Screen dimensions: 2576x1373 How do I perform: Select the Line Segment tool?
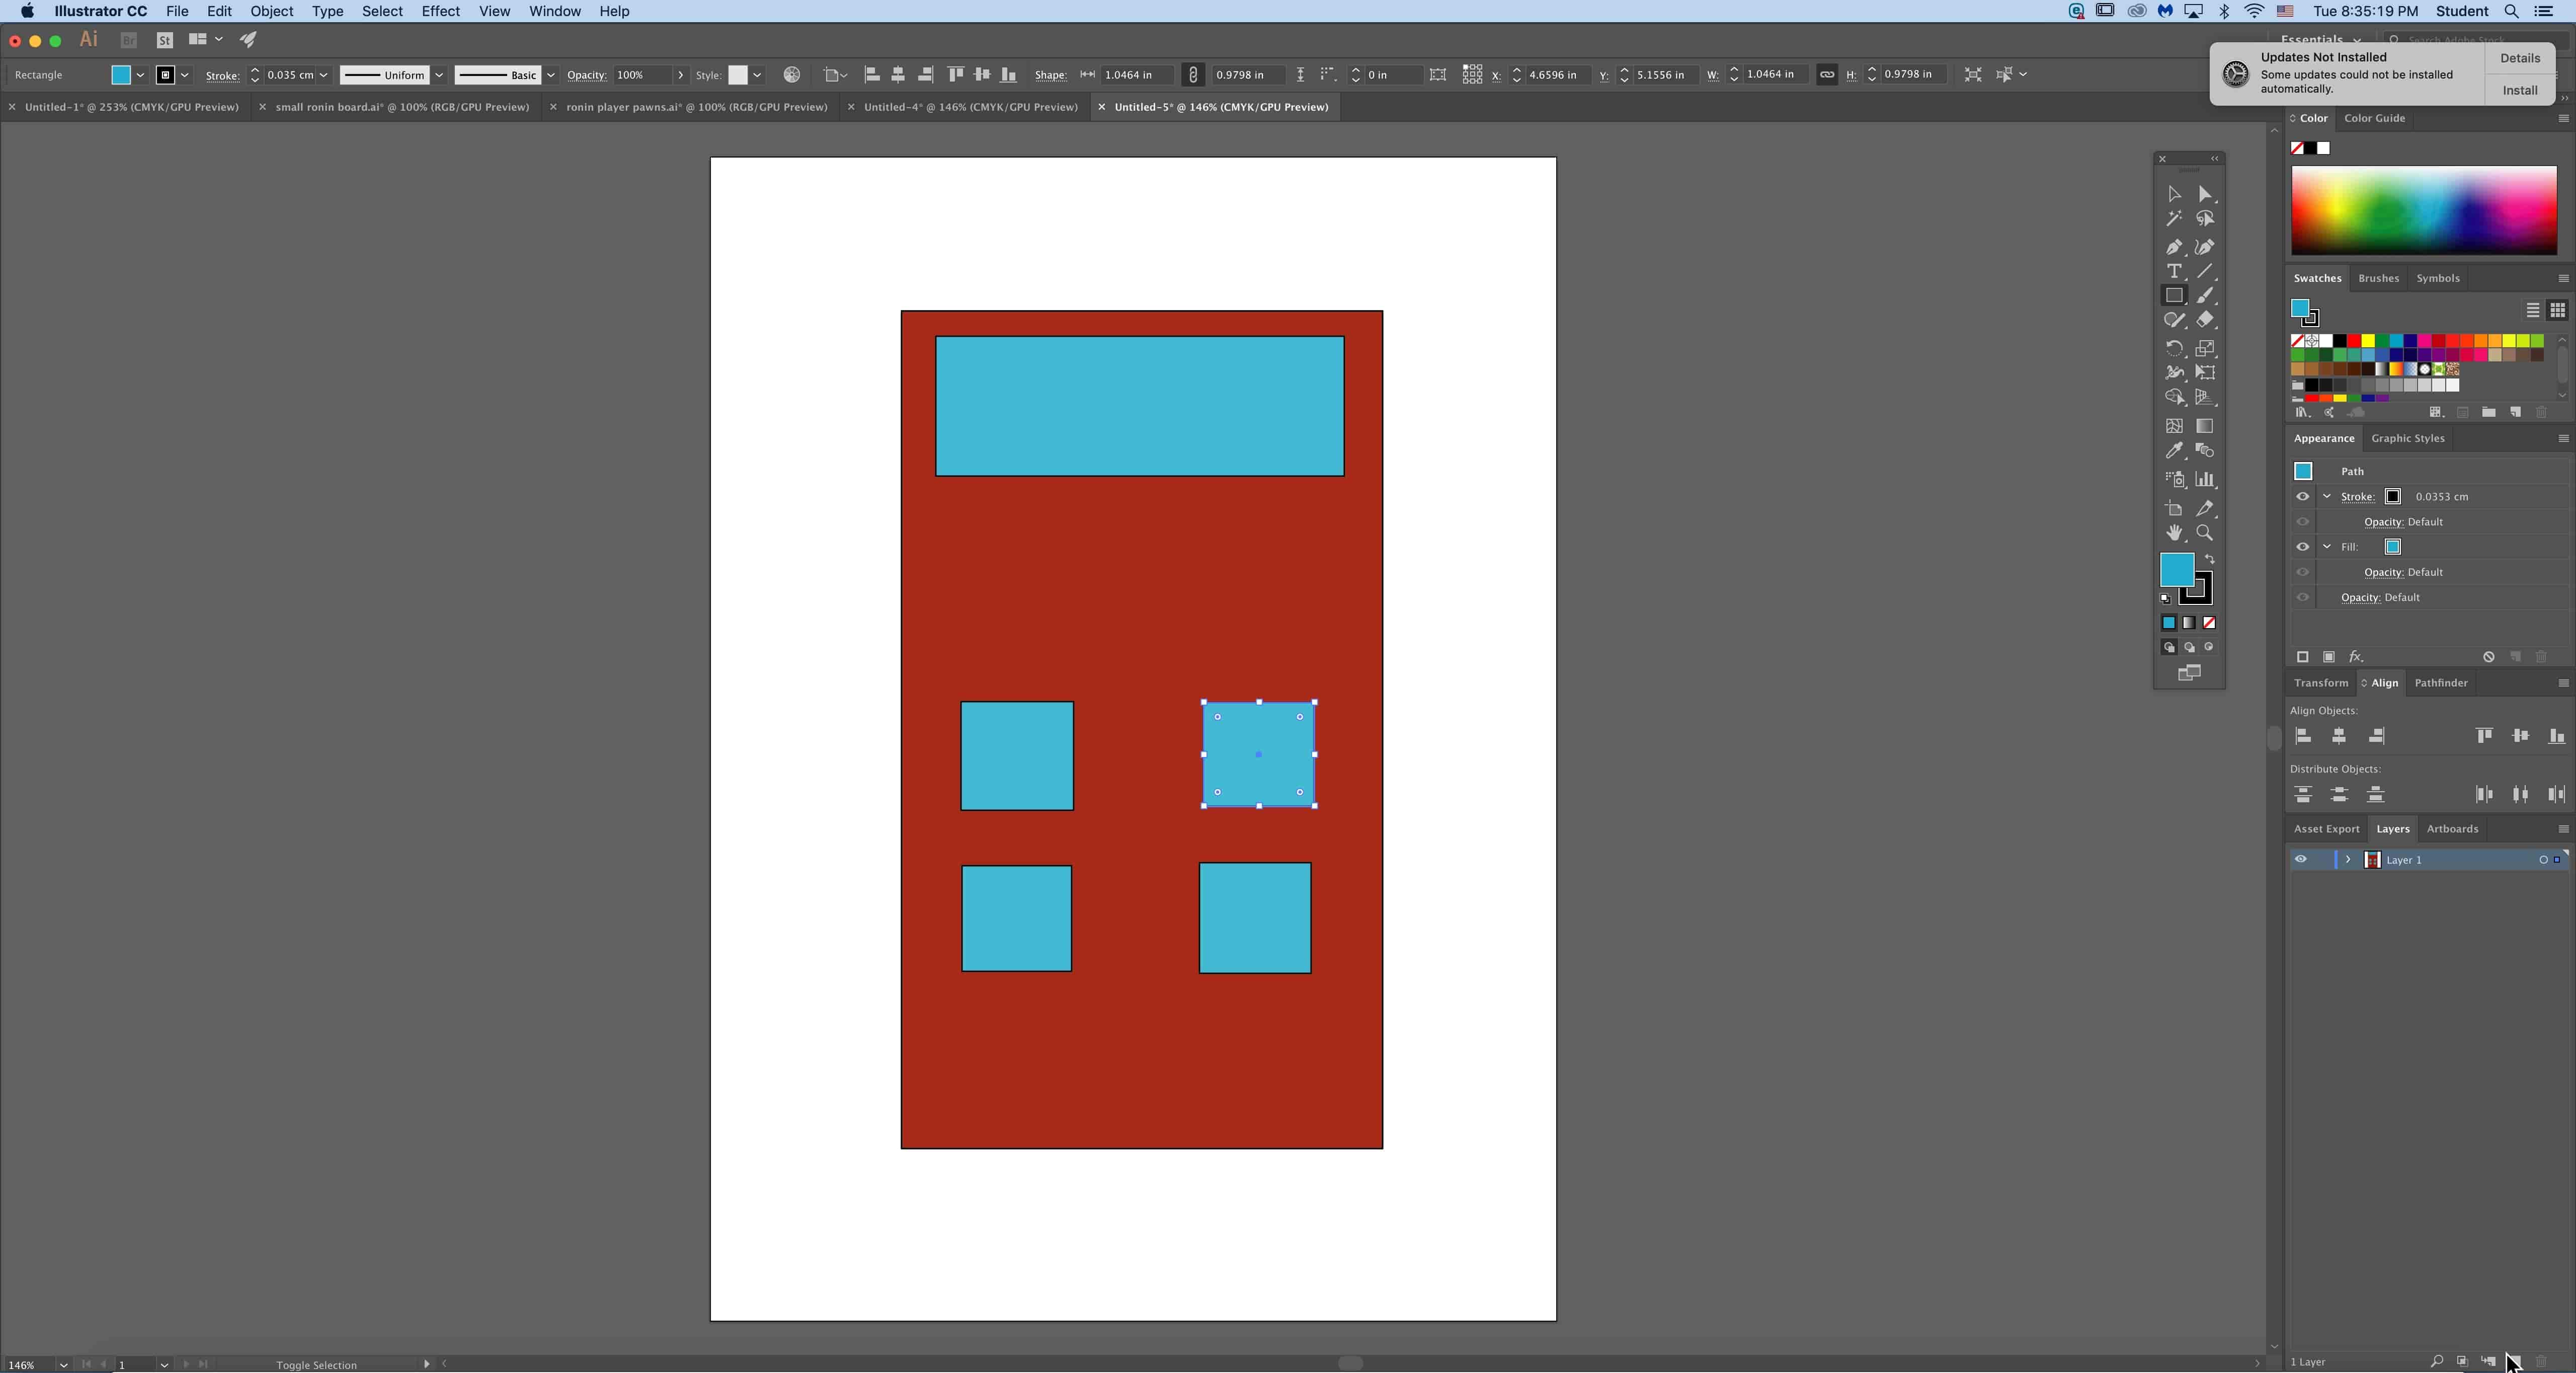point(2205,271)
